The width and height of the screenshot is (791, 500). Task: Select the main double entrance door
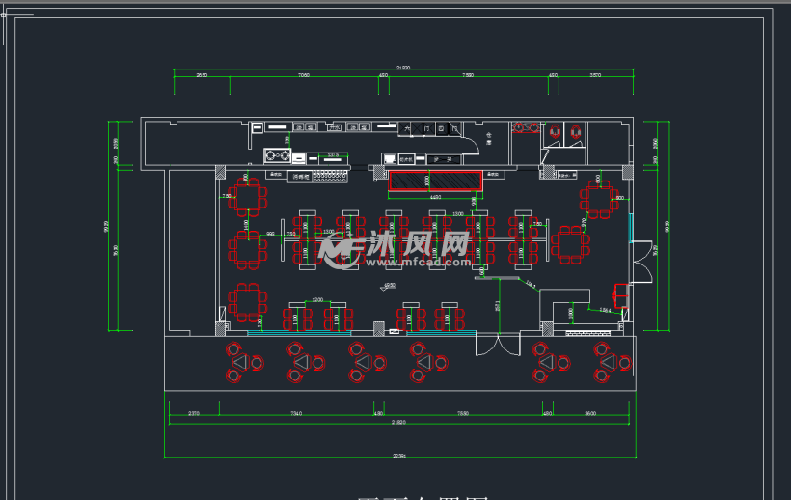point(498,345)
